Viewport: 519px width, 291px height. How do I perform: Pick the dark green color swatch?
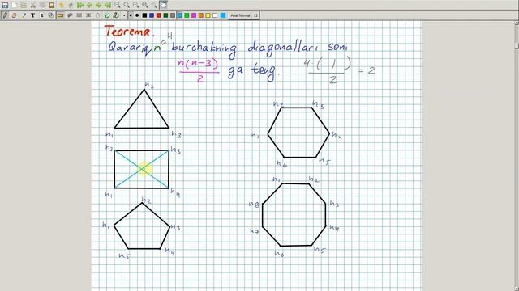tap(165, 15)
